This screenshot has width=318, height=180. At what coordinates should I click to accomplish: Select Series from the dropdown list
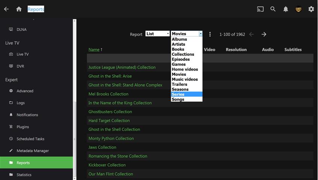click(x=178, y=94)
